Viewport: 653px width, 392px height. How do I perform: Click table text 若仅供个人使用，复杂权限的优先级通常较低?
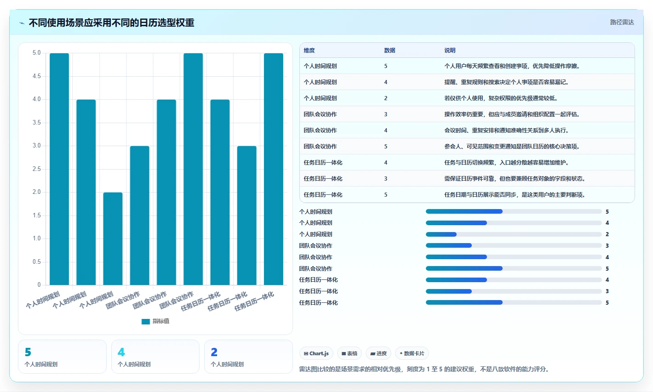click(501, 98)
